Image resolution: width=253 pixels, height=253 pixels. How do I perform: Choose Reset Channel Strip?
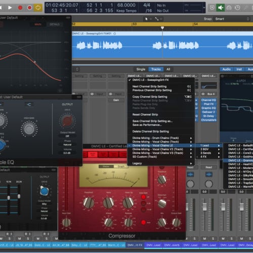click(161, 114)
